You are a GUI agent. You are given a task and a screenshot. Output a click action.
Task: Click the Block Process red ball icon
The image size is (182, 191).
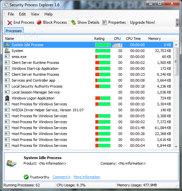(39, 22)
